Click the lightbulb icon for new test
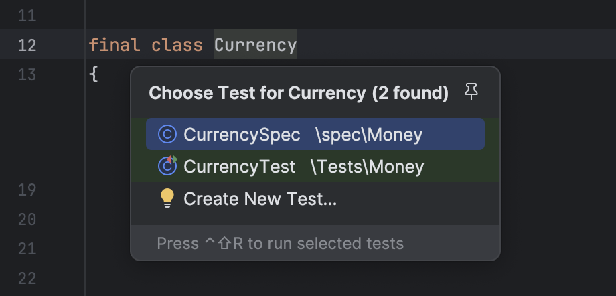Image resolution: width=616 pixels, height=296 pixels. 167,198
